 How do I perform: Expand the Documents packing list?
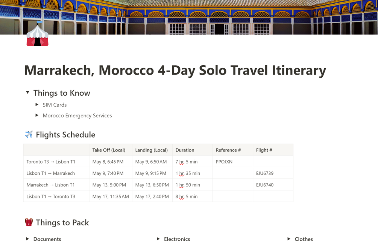(x=27, y=239)
